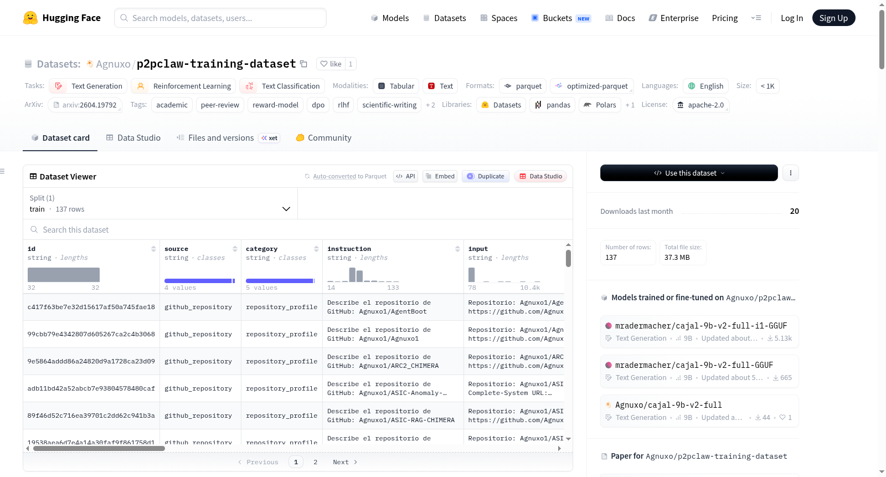
Task: Select the parquet format tag
Action: 523,86
